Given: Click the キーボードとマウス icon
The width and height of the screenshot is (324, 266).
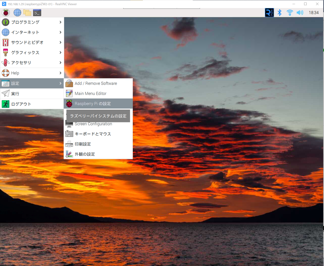Looking at the screenshot, I should pyautogui.click(x=69, y=134).
